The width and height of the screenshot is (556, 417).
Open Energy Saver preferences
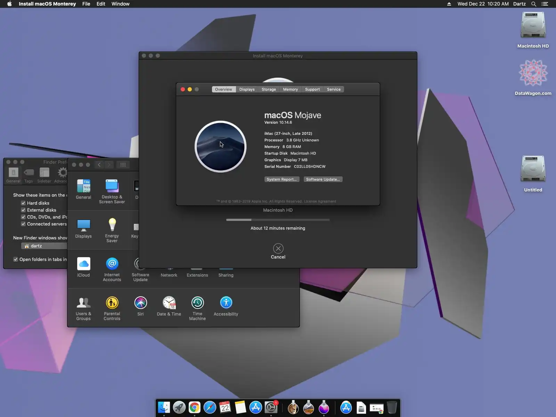(112, 230)
